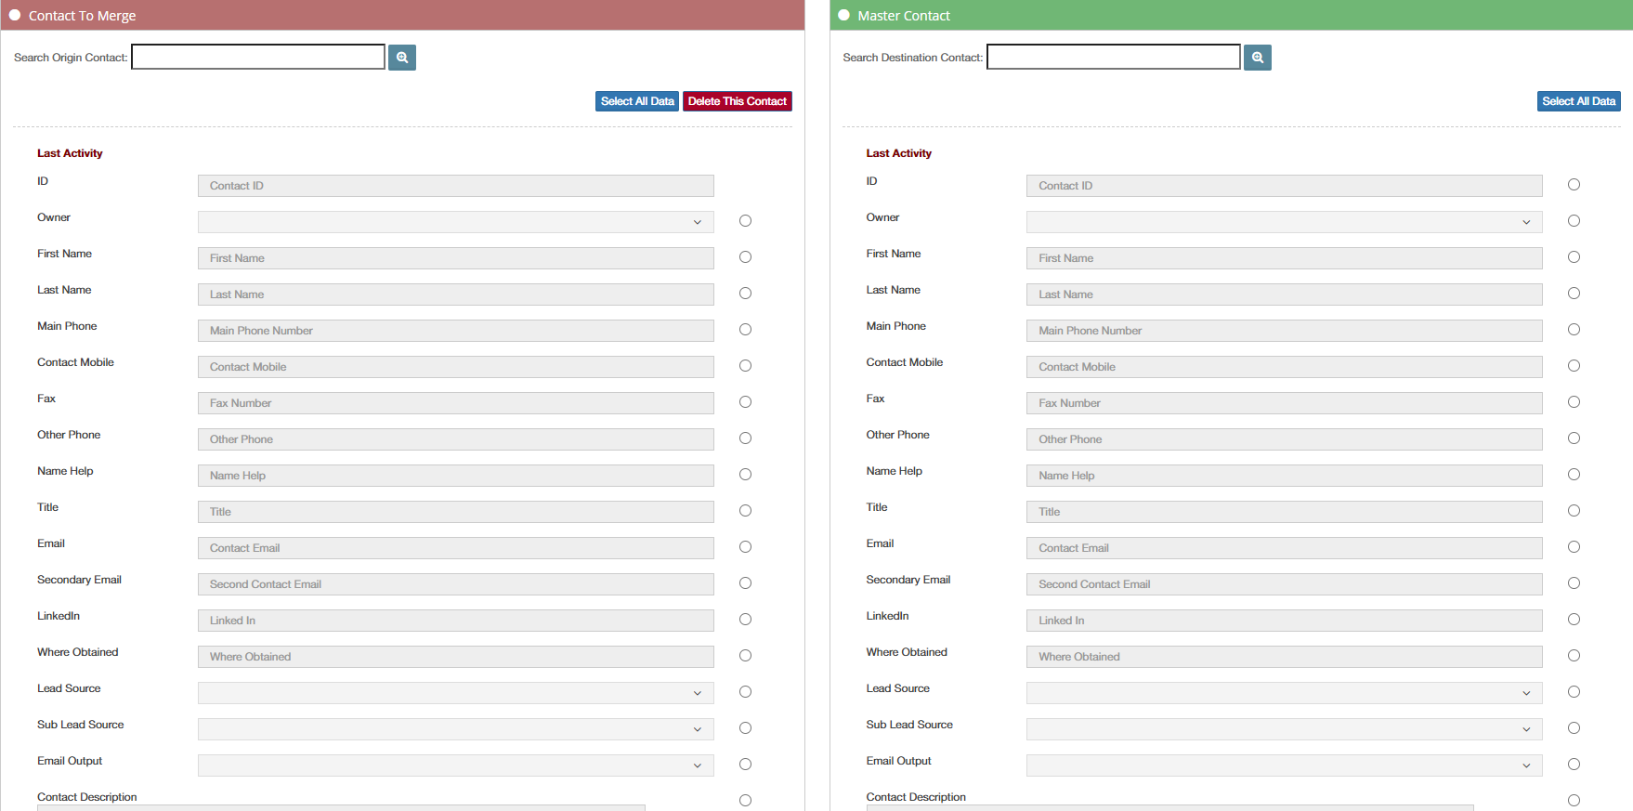Click the Search Origin Contact magnifier icon

402,58
